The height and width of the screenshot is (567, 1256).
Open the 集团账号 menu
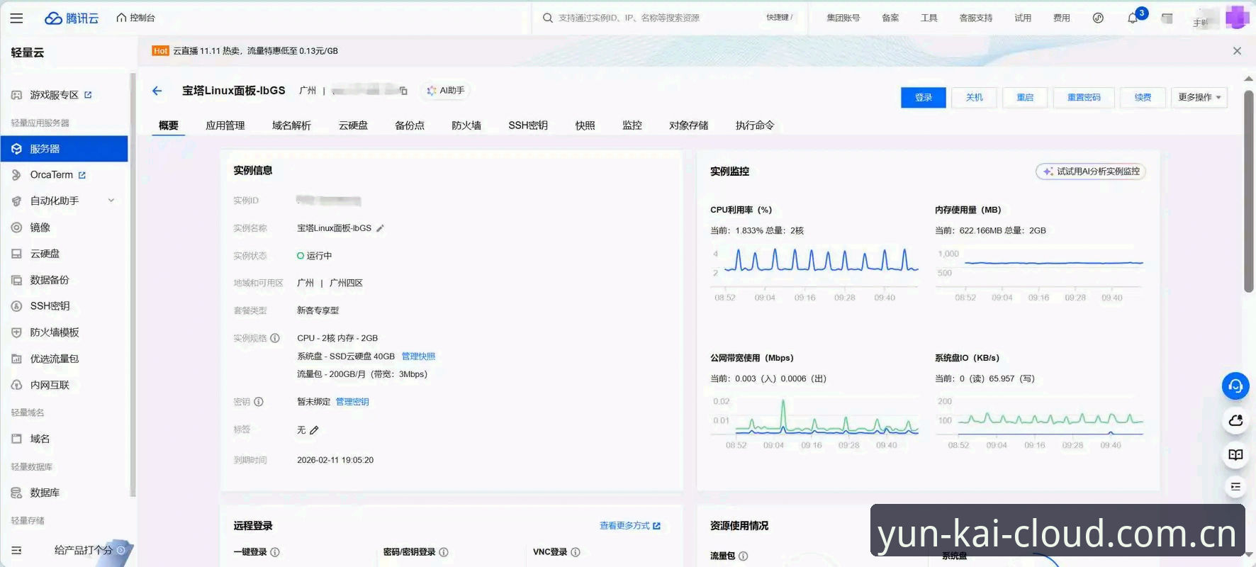pyautogui.click(x=843, y=18)
